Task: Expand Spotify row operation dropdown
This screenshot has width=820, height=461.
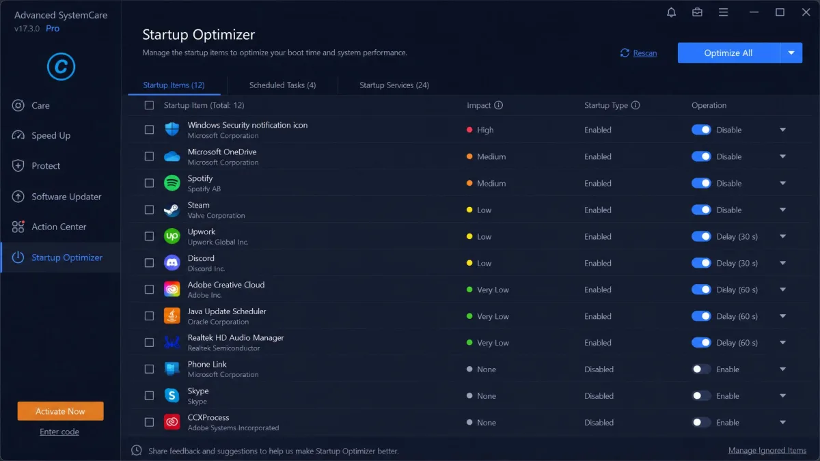Action: [x=783, y=183]
